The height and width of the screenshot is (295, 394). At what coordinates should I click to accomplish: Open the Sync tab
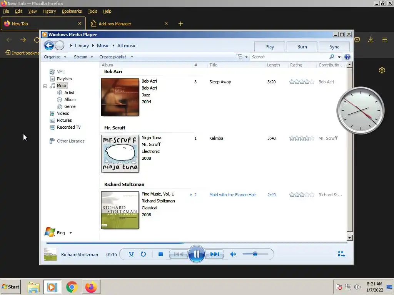(334, 46)
